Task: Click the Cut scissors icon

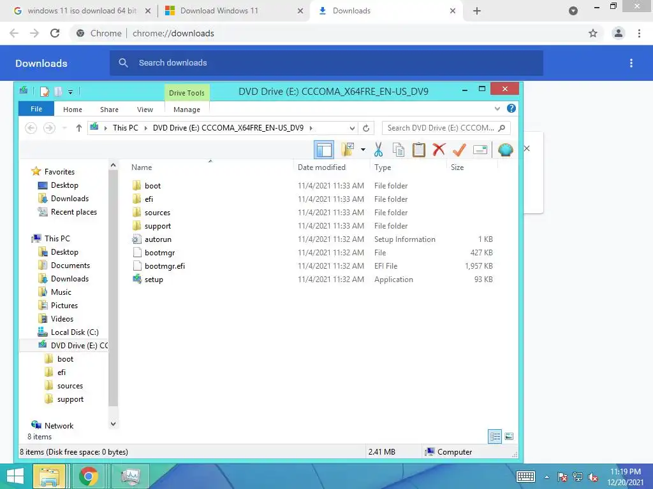Action: [378, 149]
